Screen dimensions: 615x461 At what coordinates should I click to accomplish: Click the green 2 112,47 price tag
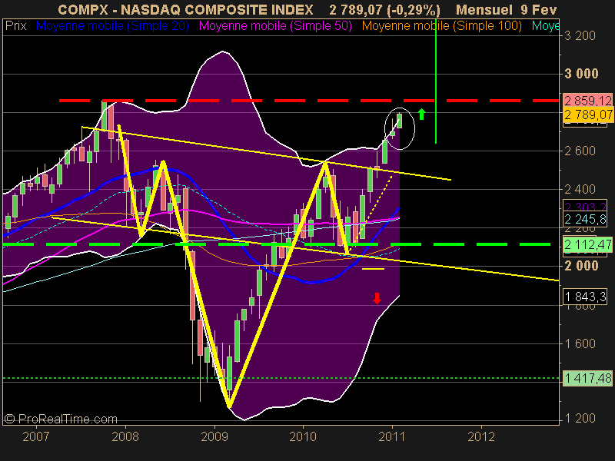pos(587,245)
